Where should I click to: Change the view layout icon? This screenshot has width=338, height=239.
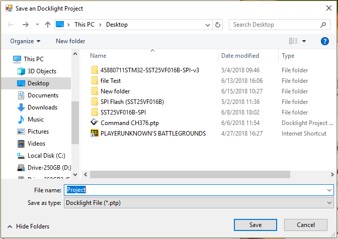pos(293,41)
